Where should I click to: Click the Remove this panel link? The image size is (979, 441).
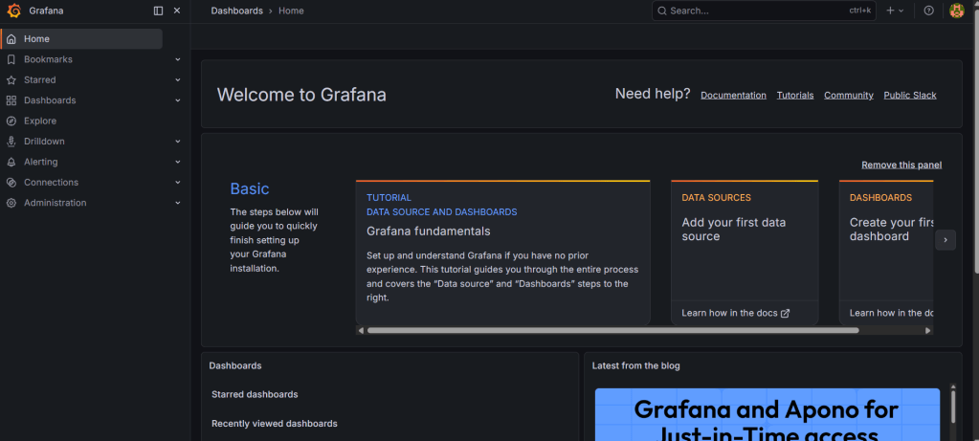pyautogui.click(x=901, y=165)
